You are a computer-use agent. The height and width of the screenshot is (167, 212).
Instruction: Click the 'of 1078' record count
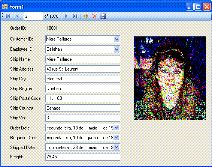pyautogui.click(x=51, y=16)
